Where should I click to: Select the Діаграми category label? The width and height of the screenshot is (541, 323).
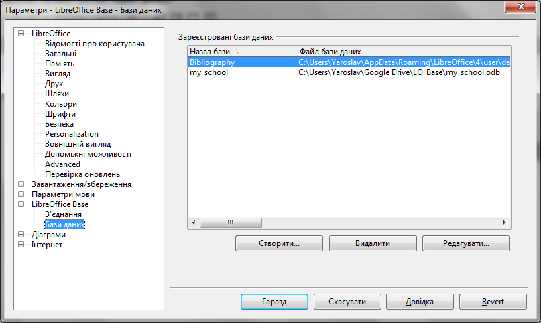[x=48, y=235]
